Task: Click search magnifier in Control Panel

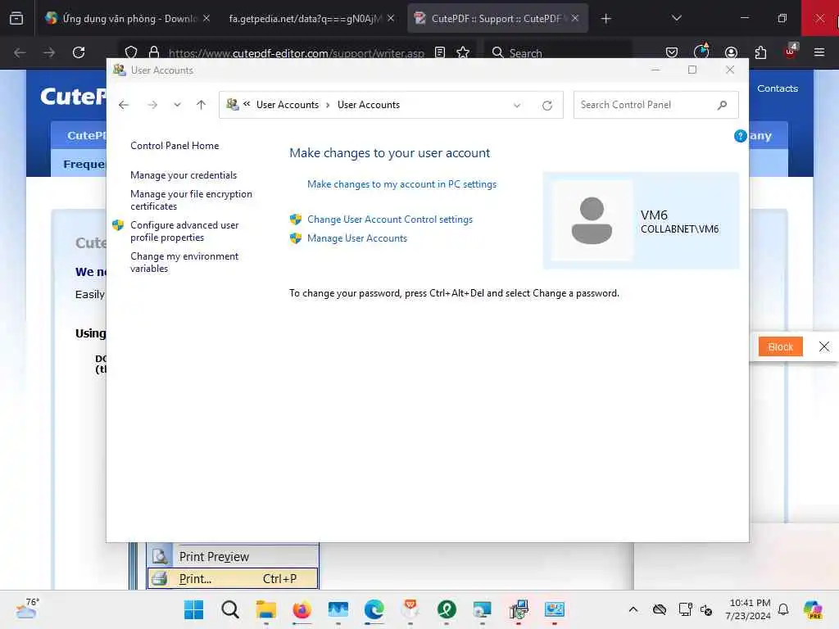Action: click(723, 105)
